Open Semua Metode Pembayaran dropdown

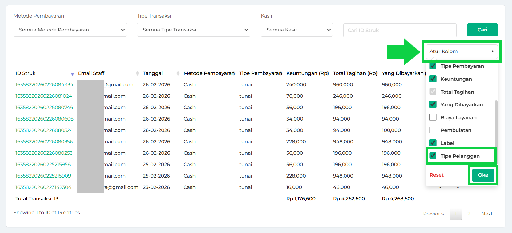pyautogui.click(x=70, y=30)
